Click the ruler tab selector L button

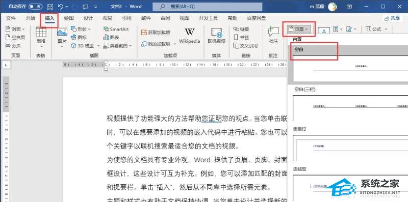(6, 65)
